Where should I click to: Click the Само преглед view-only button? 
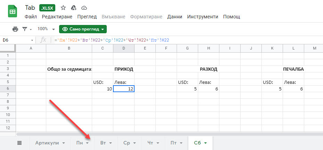(83, 29)
